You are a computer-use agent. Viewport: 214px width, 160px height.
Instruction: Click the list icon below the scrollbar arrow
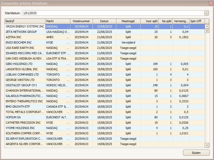pos(207,30)
